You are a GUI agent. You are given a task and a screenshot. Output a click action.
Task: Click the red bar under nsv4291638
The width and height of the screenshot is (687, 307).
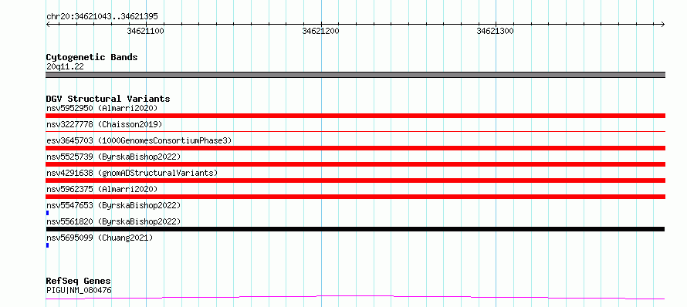coord(355,180)
